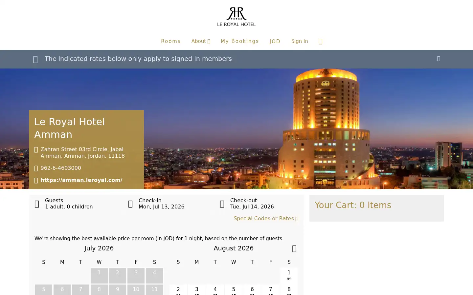Open My Bookings page
The image size is (473, 295).
pyautogui.click(x=240, y=41)
